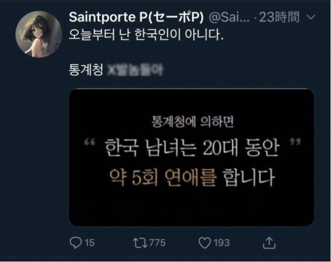This screenshot has width=331, height=262.
Task: Click the reply count 15
Action: coord(90,243)
